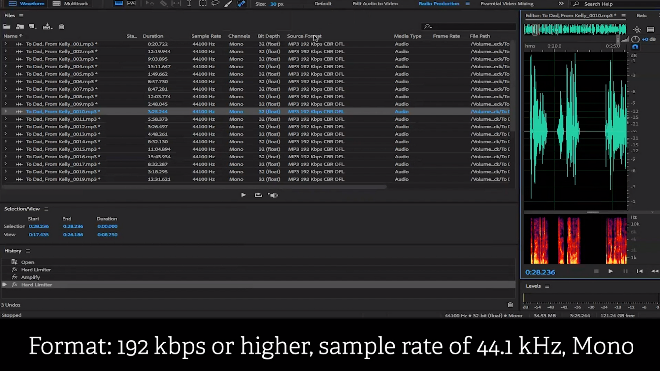Open the Files panel menu
Viewport: 660px width, 371px height.
pos(21,15)
